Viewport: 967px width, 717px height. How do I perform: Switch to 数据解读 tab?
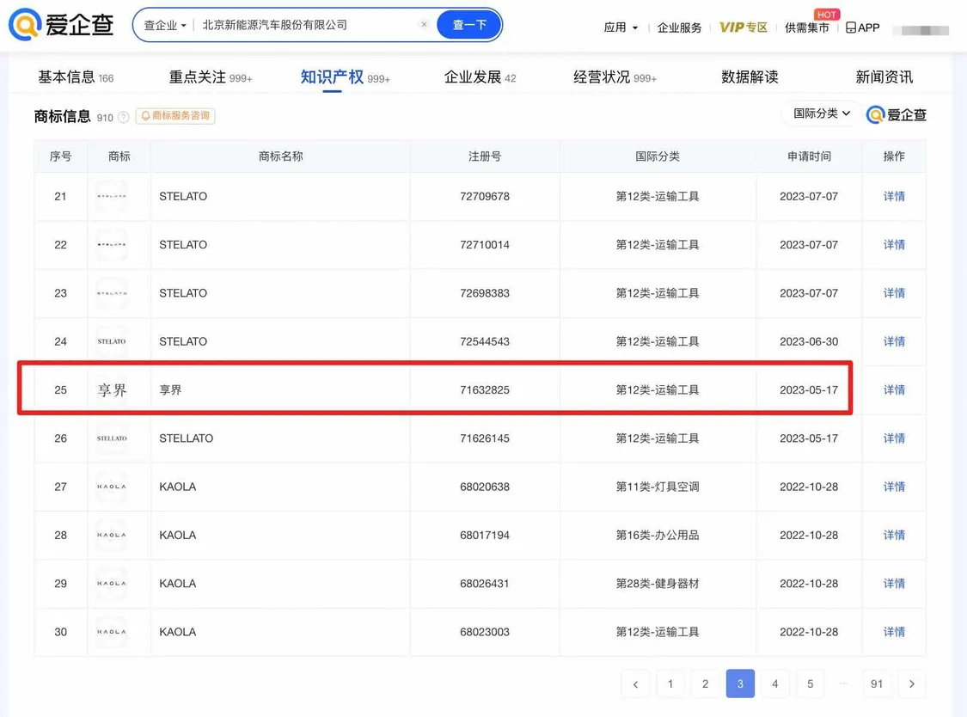point(750,77)
